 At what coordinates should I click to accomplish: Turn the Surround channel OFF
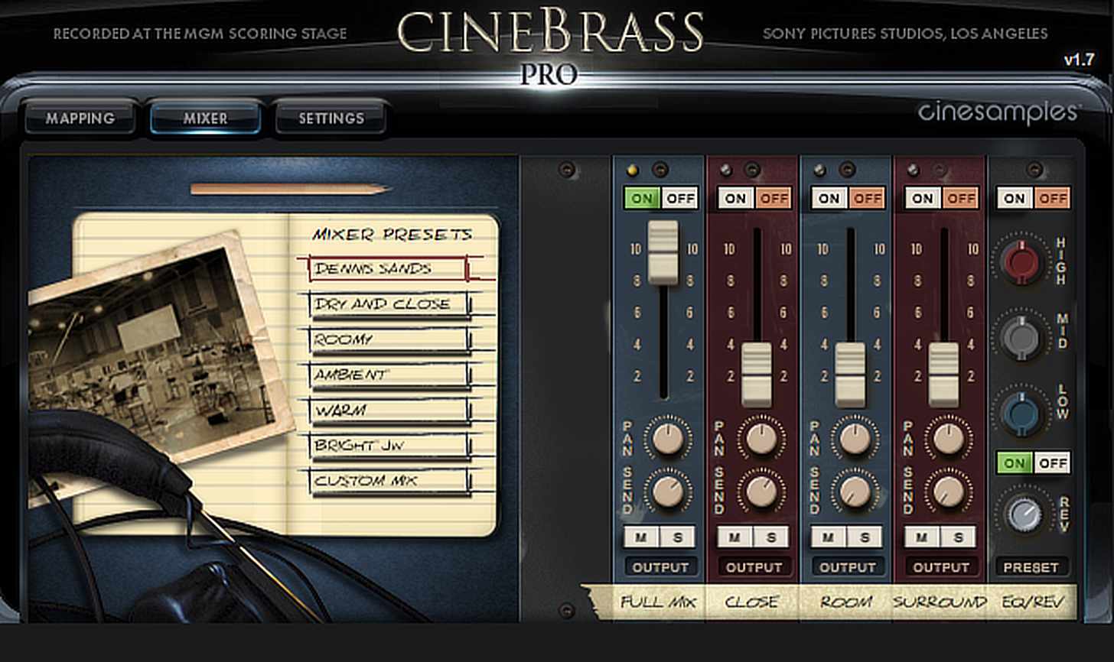pos(960,199)
